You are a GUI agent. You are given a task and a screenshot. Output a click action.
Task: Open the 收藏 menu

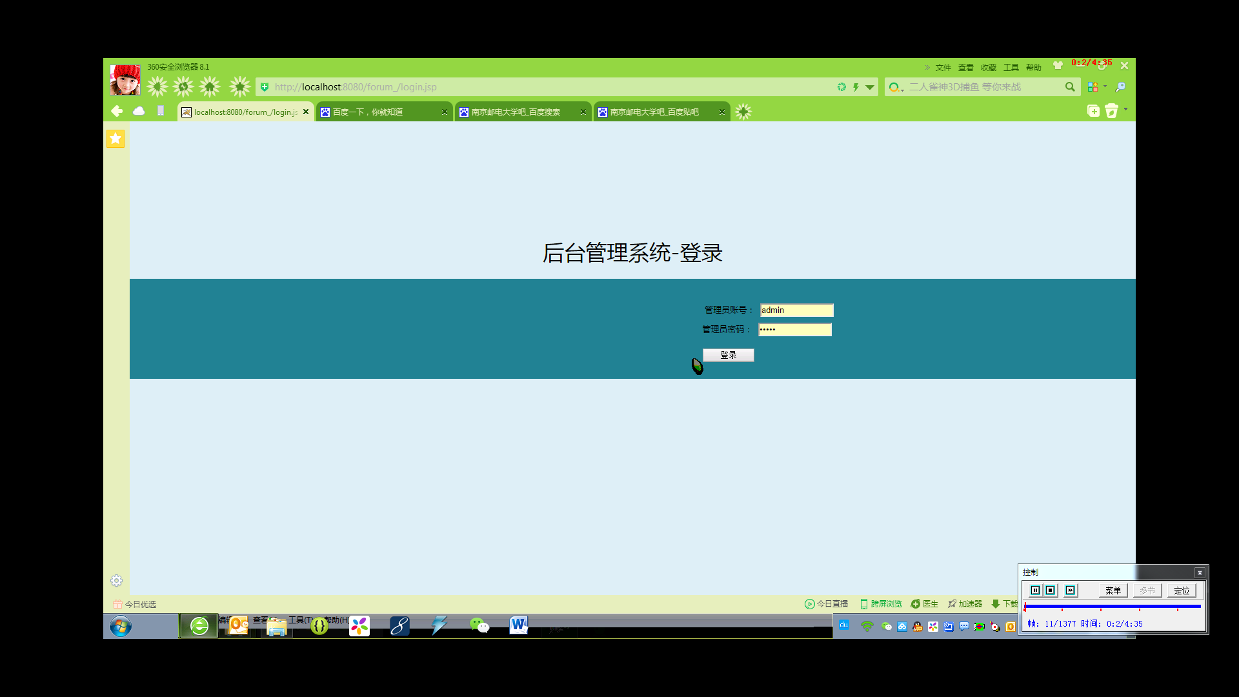pyautogui.click(x=989, y=68)
